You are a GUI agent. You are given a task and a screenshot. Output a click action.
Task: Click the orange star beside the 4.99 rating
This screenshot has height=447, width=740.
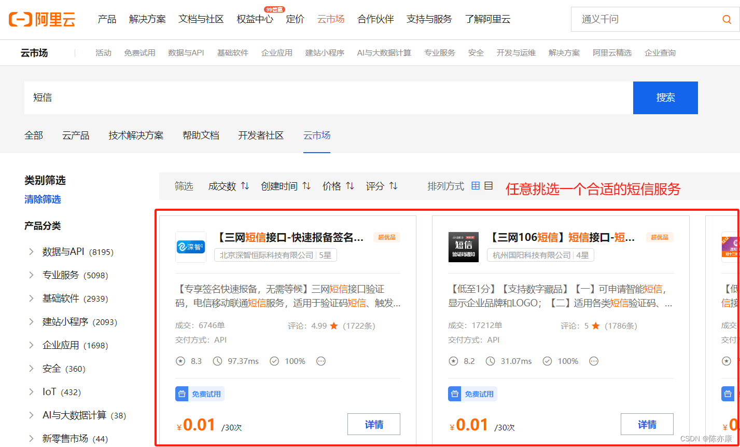tap(334, 326)
